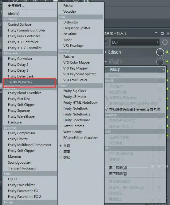Toggle 插槽 2 green enable LED
Viewport: 170px width, 205px height.
click(x=167, y=61)
